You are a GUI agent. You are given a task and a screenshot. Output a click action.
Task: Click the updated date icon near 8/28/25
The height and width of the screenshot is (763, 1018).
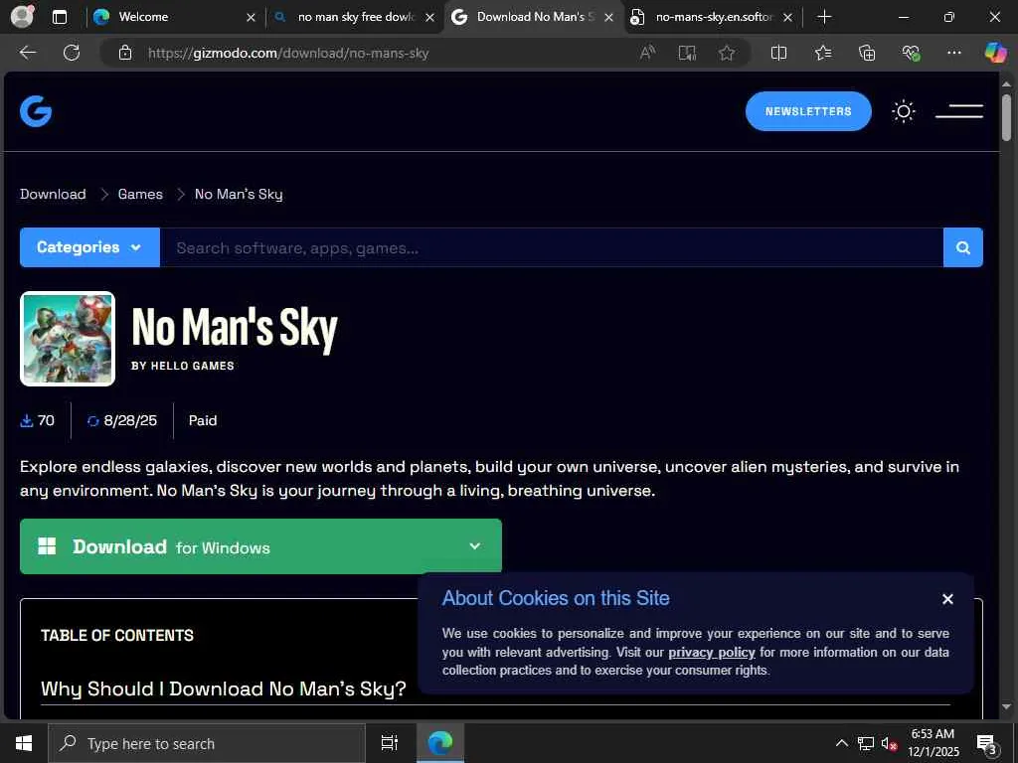coord(92,421)
